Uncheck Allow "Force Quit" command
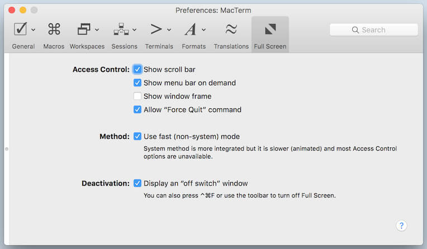This screenshot has width=427, height=249. point(137,109)
